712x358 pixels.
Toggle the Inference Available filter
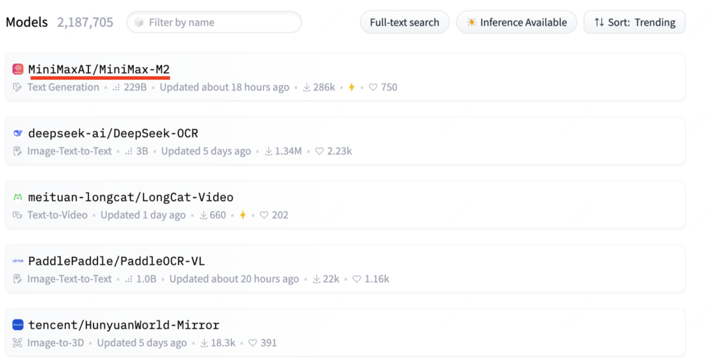(x=517, y=22)
